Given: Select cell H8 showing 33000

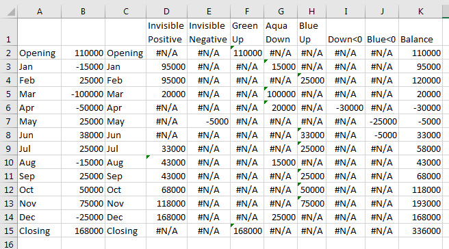Looking at the screenshot, I should tap(312, 135).
